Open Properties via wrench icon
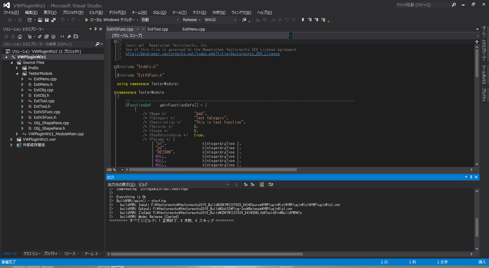The image size is (489, 268). point(69,37)
